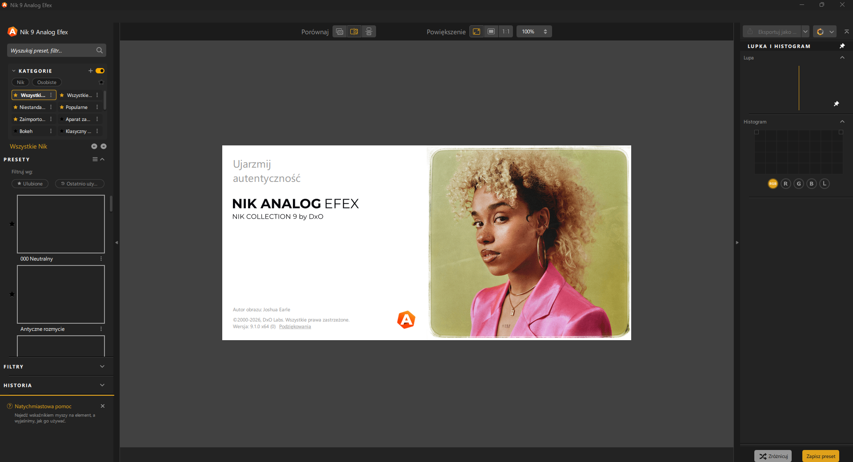Screen dimensions: 853x462
Task: Select the single image preview compare mode
Action: pyautogui.click(x=340, y=32)
